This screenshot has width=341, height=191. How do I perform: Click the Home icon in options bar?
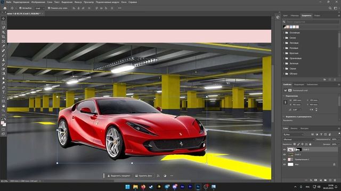coord(5,8)
